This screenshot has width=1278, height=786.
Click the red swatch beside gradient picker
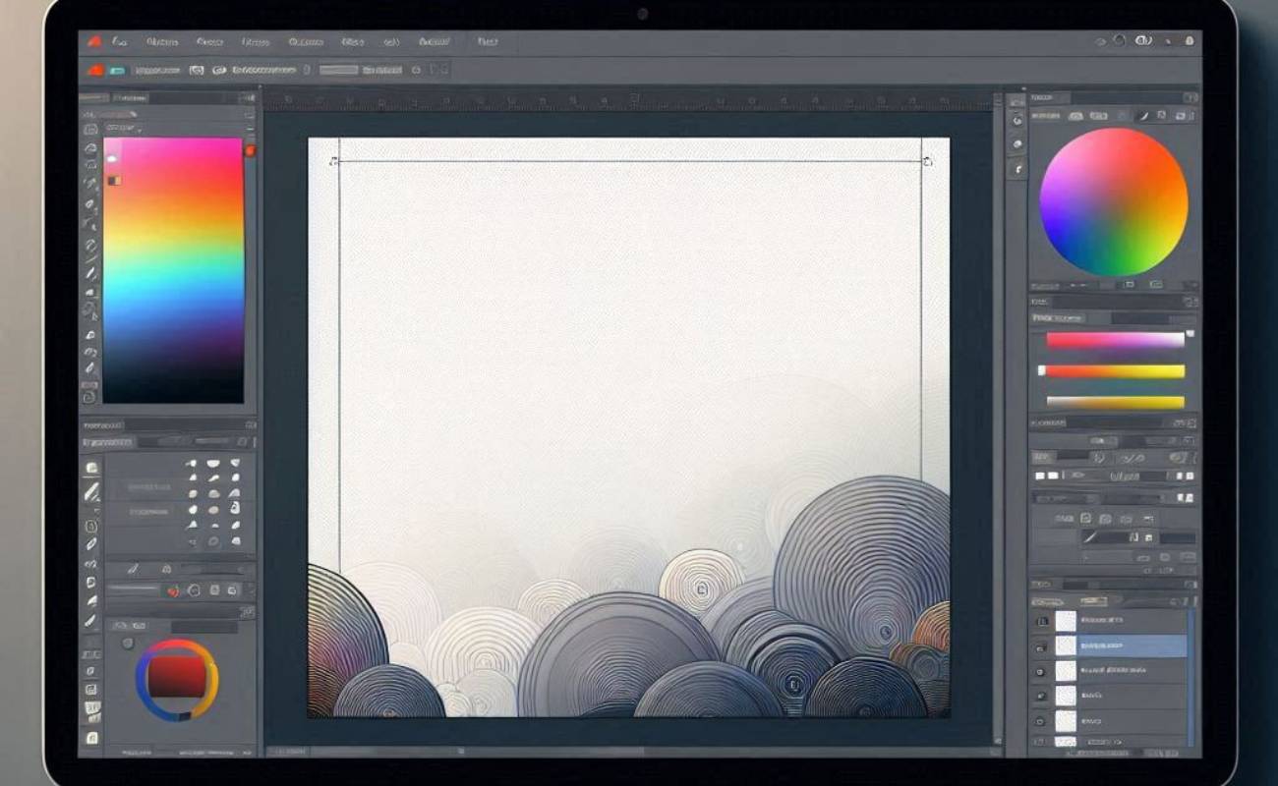(x=250, y=150)
